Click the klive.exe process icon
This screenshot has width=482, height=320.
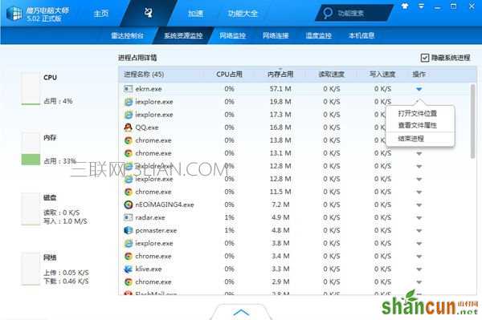tap(129, 269)
